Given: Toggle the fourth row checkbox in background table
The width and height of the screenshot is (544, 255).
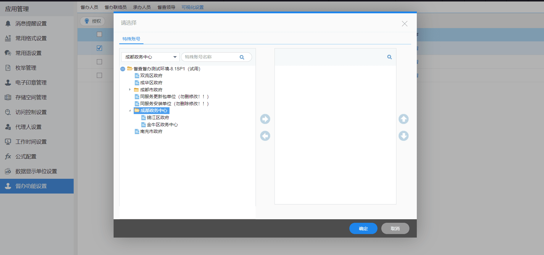Looking at the screenshot, I should tap(99, 75).
